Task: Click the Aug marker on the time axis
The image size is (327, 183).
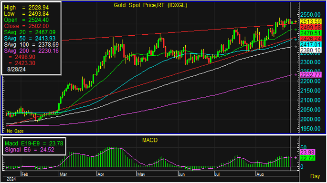Action: 260,174
